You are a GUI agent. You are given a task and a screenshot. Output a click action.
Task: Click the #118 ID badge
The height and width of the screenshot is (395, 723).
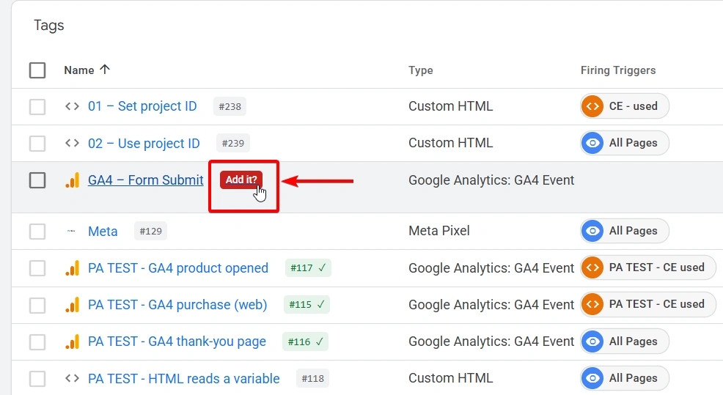click(x=312, y=378)
